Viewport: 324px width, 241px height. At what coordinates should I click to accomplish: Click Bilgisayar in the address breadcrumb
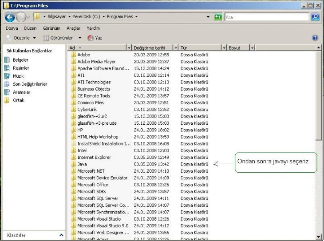click(x=56, y=16)
